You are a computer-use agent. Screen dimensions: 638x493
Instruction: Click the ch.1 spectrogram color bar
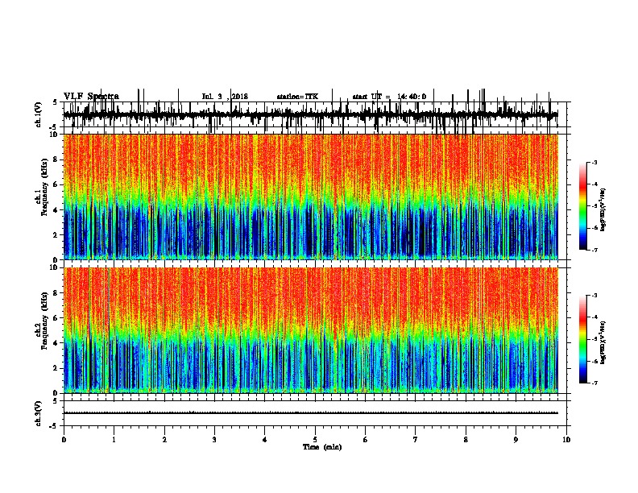click(x=582, y=206)
